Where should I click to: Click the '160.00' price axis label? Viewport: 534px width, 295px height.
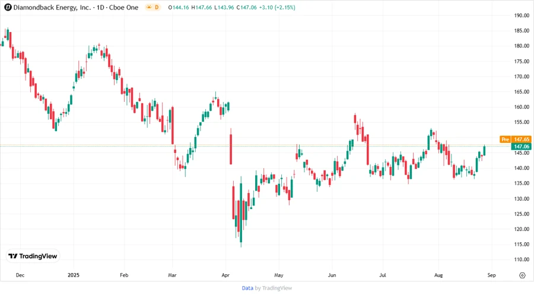click(522, 107)
